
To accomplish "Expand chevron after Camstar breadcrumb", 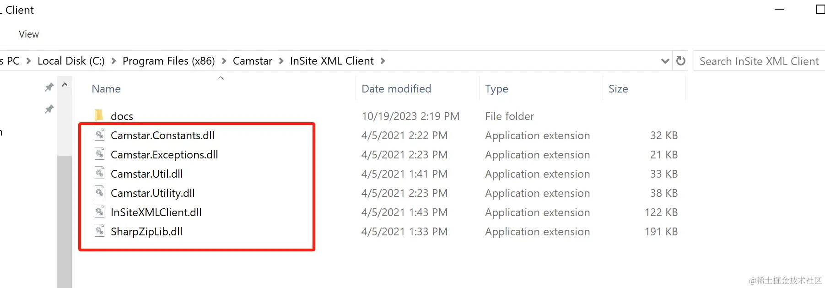I will point(281,61).
